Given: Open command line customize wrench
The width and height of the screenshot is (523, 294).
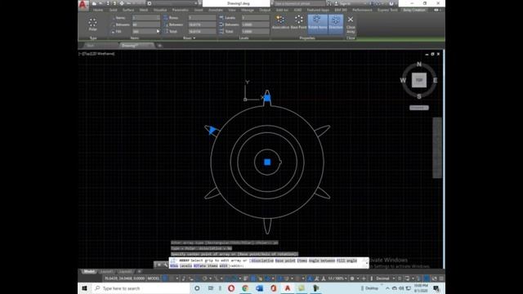Looking at the screenshot, I should tap(165, 265).
